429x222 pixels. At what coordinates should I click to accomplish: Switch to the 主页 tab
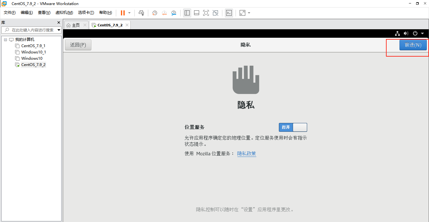pos(76,25)
